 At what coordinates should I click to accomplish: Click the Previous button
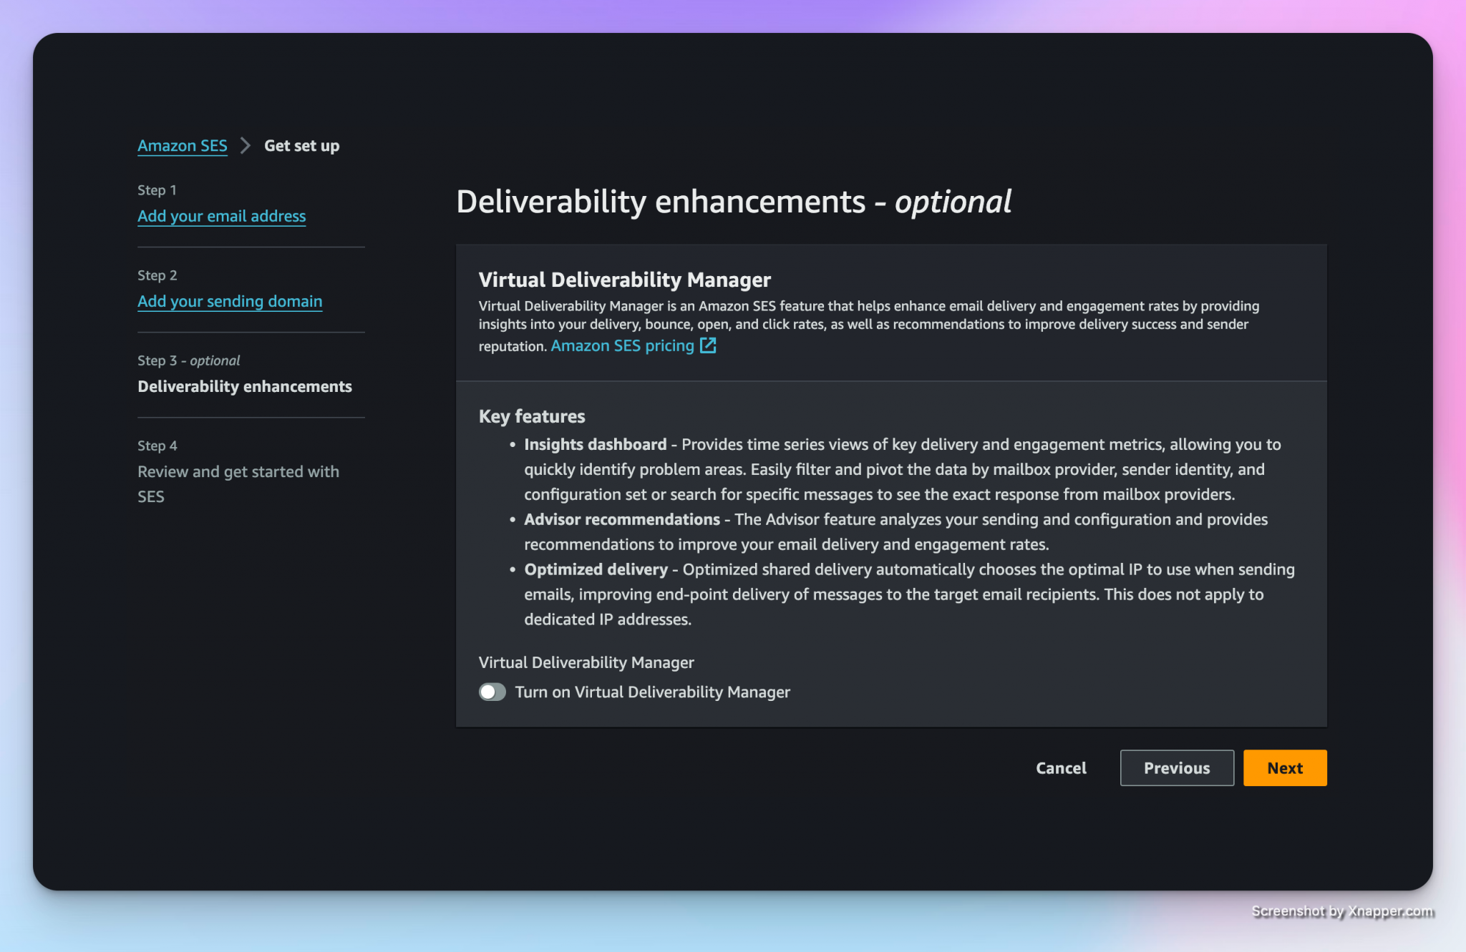[1176, 767]
